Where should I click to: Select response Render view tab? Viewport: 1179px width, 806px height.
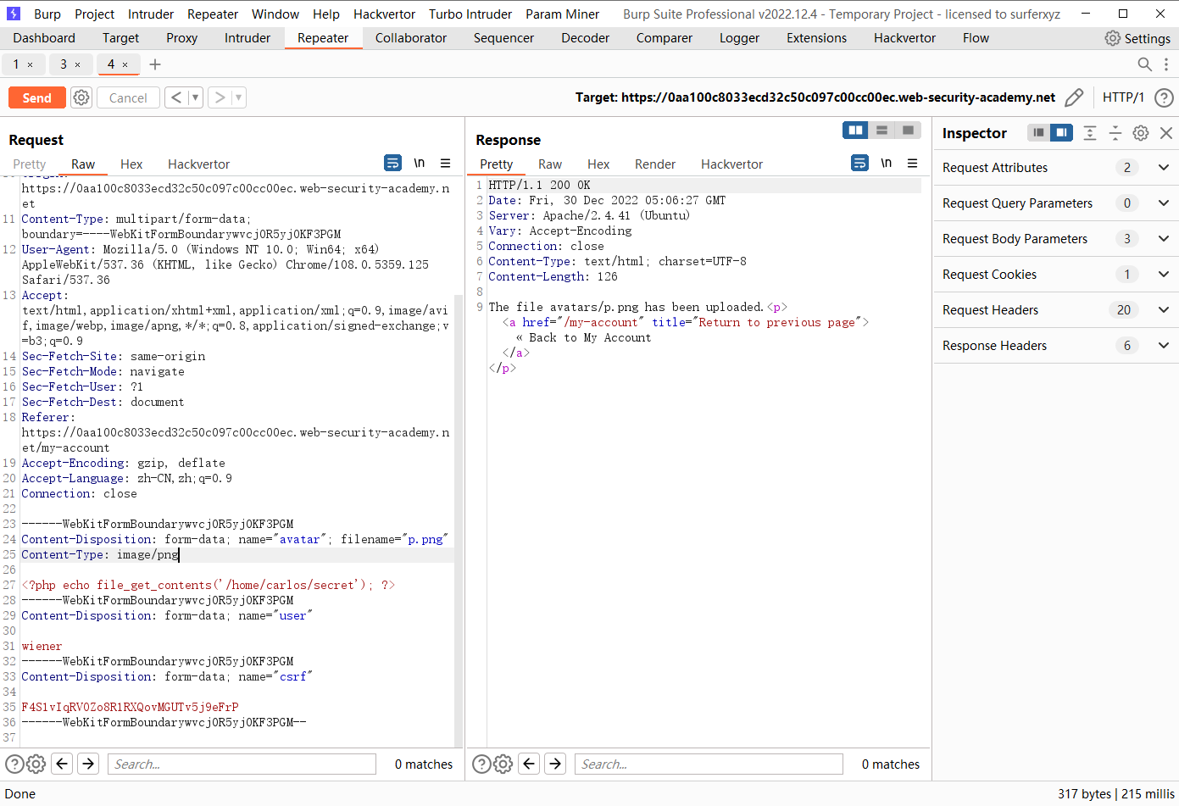click(655, 164)
